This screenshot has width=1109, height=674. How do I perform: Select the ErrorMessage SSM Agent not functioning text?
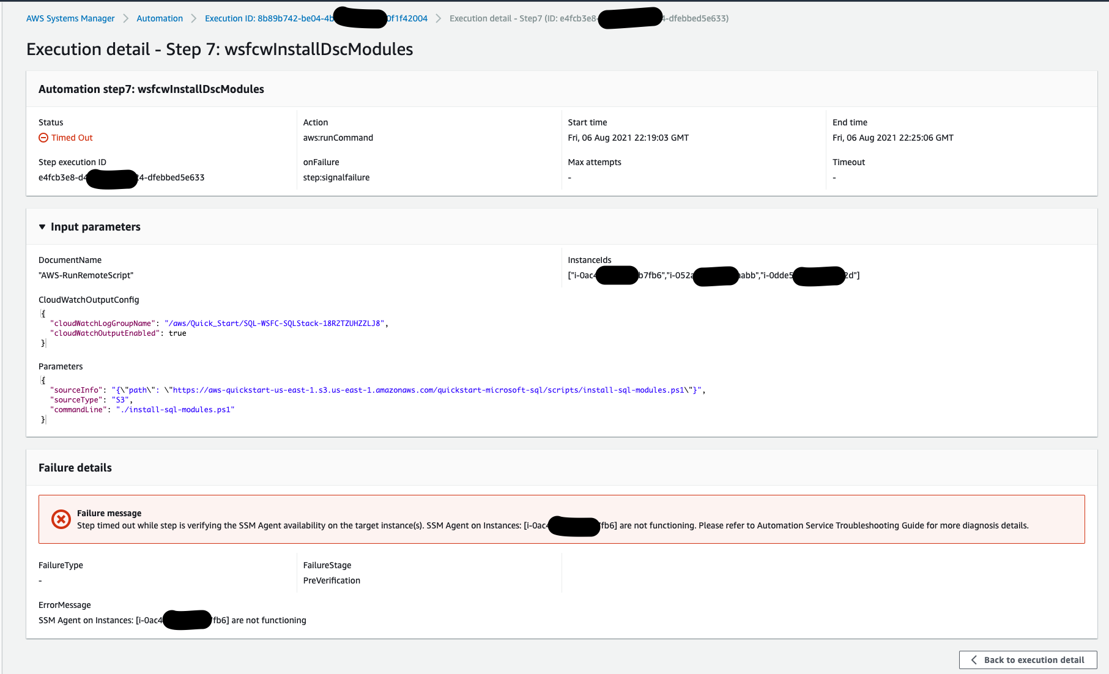point(172,620)
